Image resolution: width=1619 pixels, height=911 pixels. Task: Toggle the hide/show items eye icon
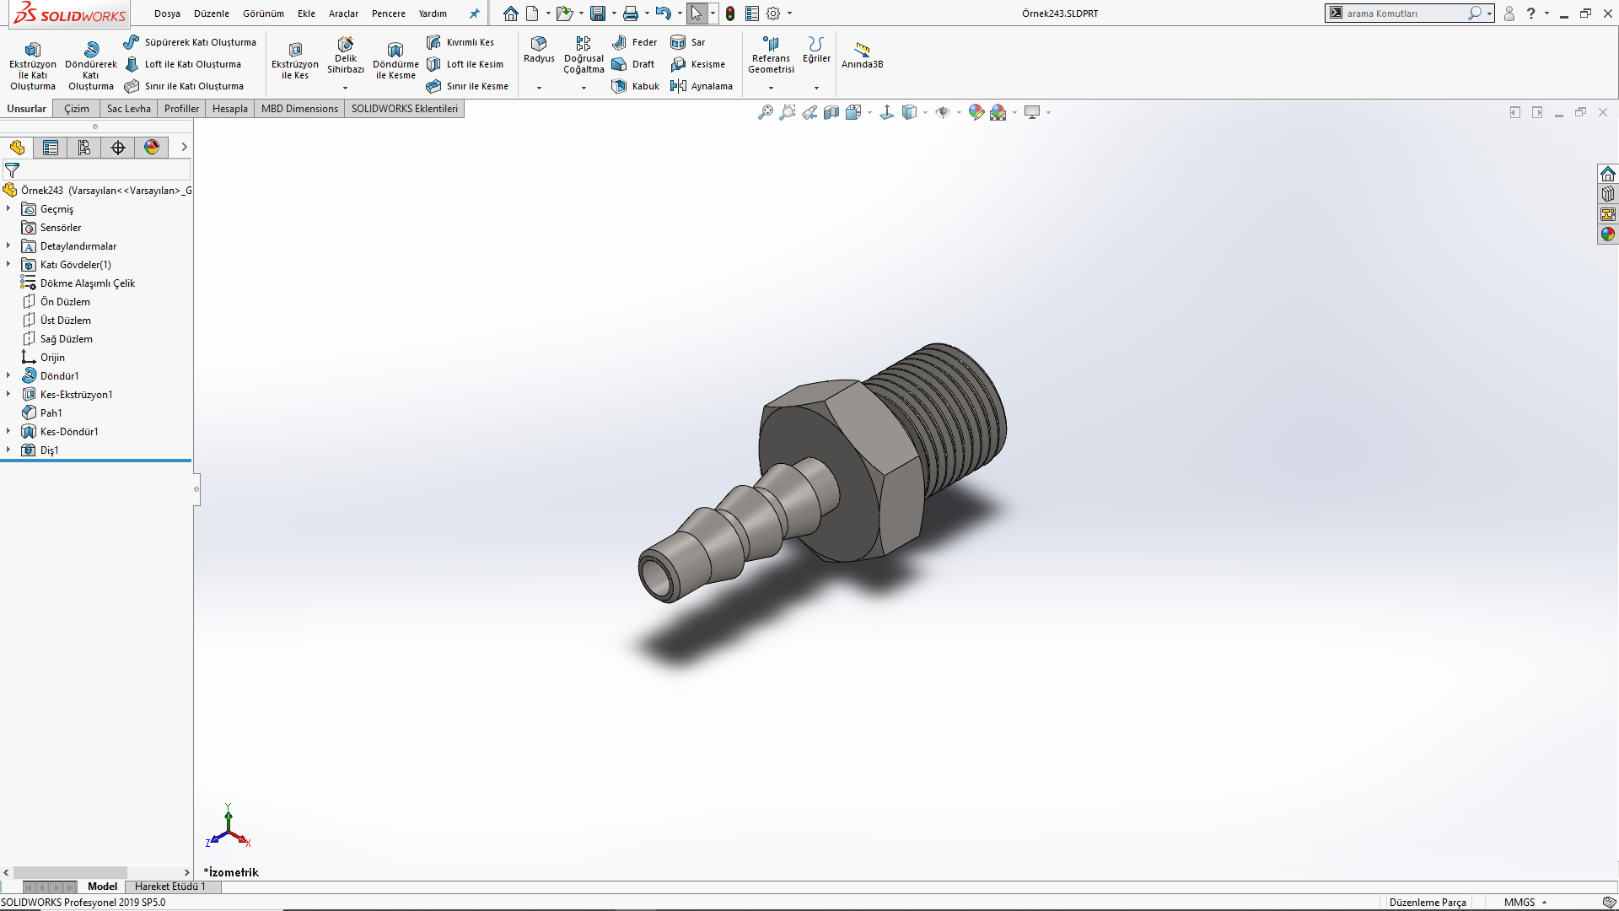[943, 112]
